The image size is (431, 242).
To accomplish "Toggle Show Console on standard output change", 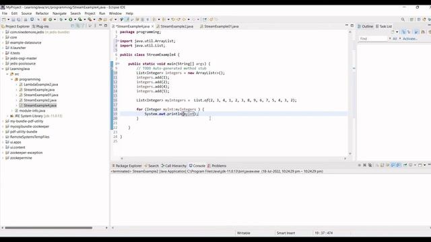I will (393, 165).
